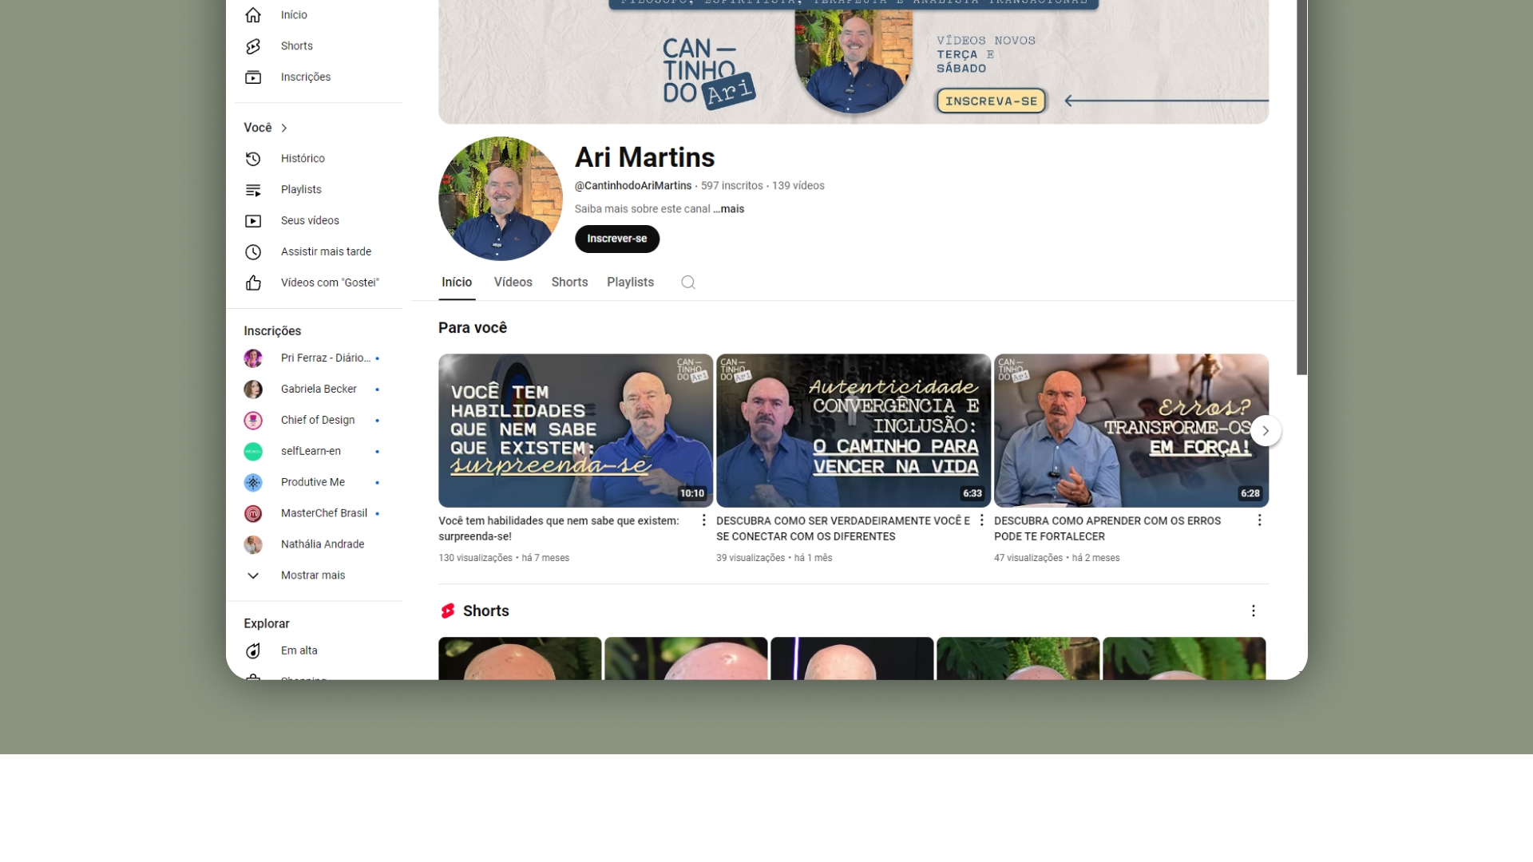
Task: Open Vídeos com "Gostei" thumbs-up icon
Action: 253,283
